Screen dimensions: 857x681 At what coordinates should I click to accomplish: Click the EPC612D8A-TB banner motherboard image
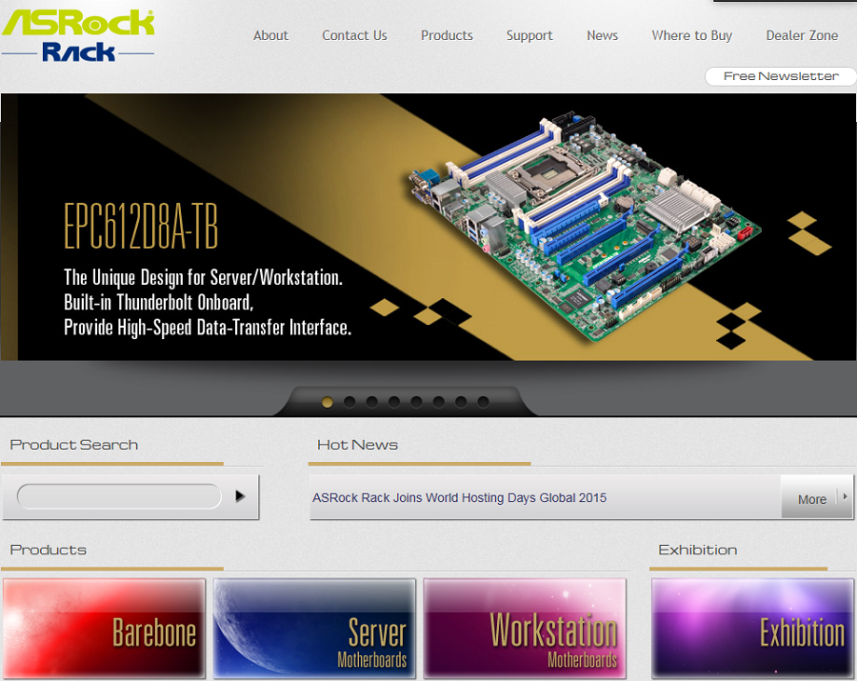click(x=585, y=227)
